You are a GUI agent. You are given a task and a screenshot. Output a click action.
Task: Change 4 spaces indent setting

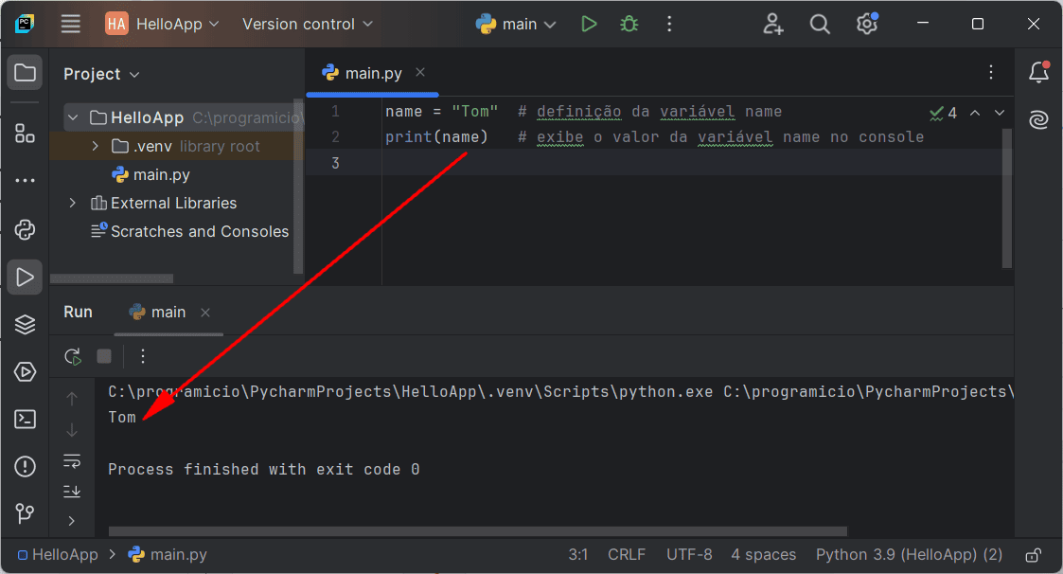pyautogui.click(x=763, y=555)
